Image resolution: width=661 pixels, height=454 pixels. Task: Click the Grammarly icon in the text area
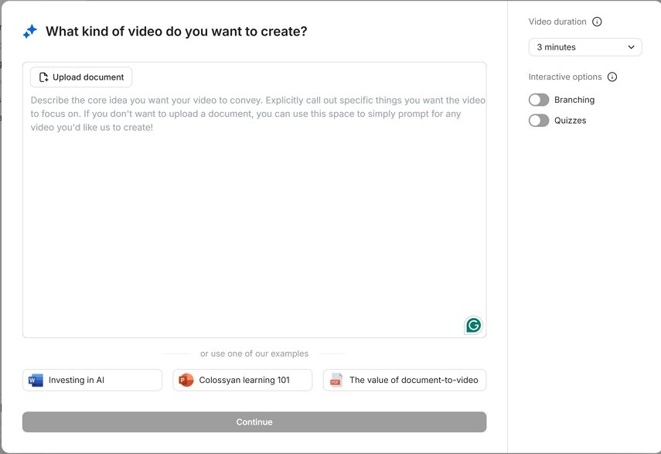pyautogui.click(x=473, y=325)
